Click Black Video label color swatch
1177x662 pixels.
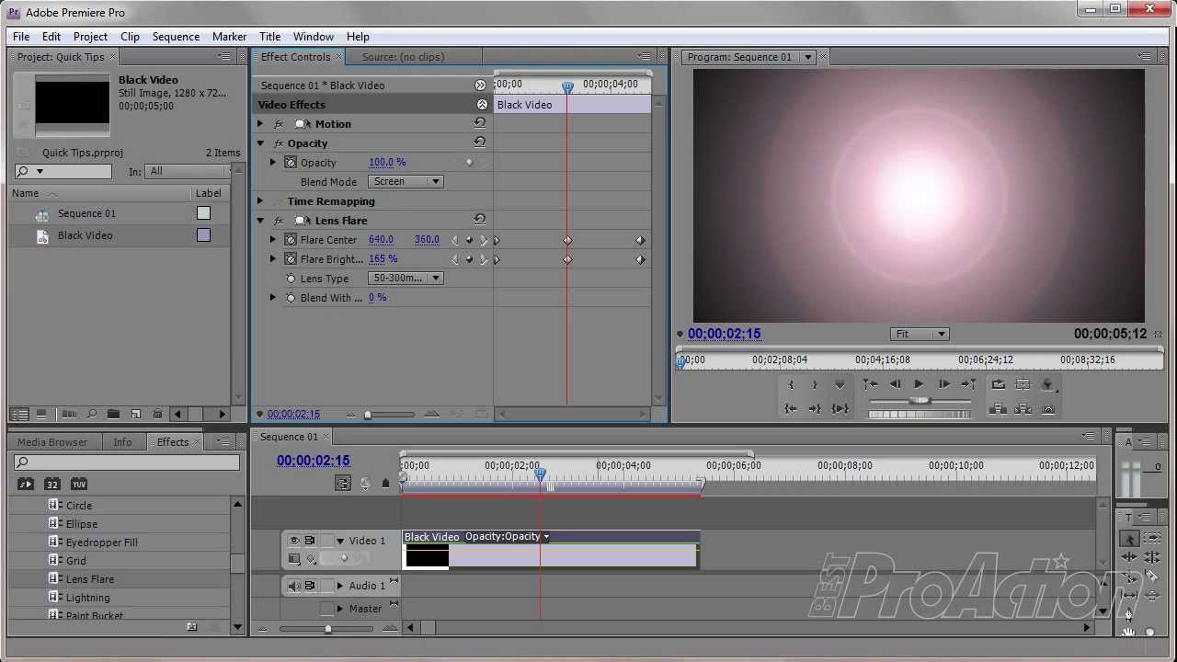pyautogui.click(x=203, y=235)
